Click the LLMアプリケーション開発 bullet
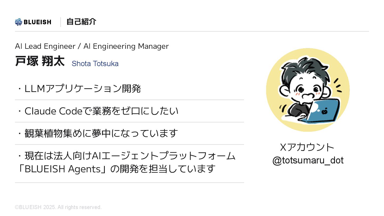384x216 pixels. pos(79,89)
